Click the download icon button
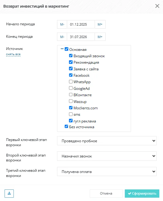Image resolution: width=163 pixels, height=201 pixels. click(9, 193)
